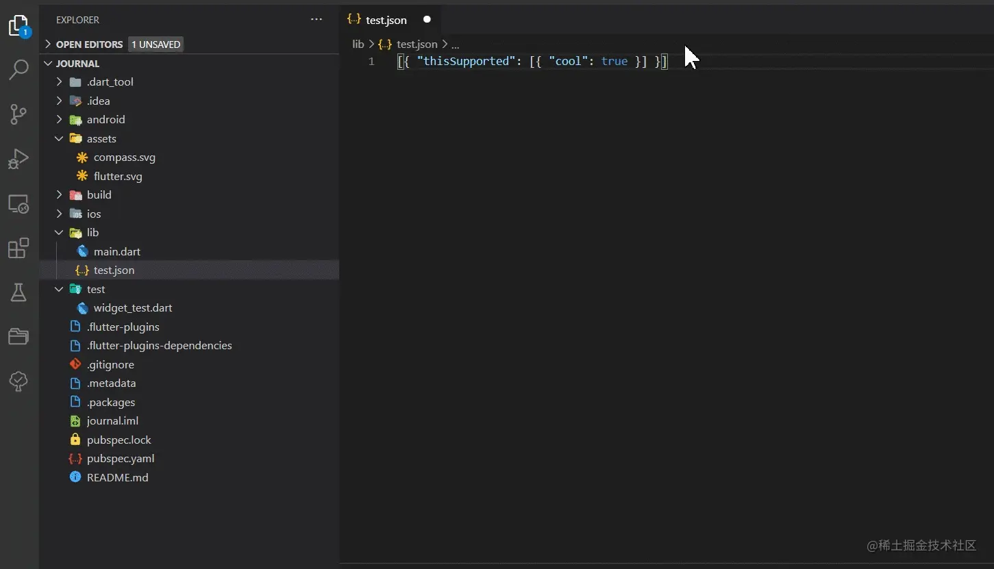Open flutter.svg in the explorer
Screen dimensions: 994x569
[x=118, y=176]
